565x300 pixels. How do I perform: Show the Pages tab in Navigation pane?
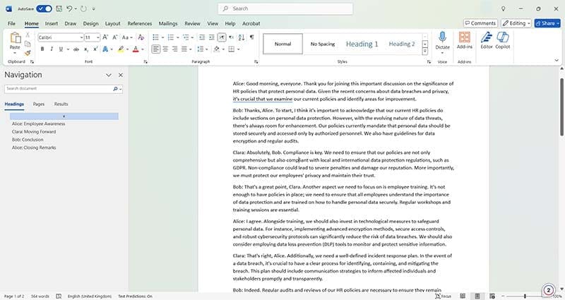(x=39, y=104)
